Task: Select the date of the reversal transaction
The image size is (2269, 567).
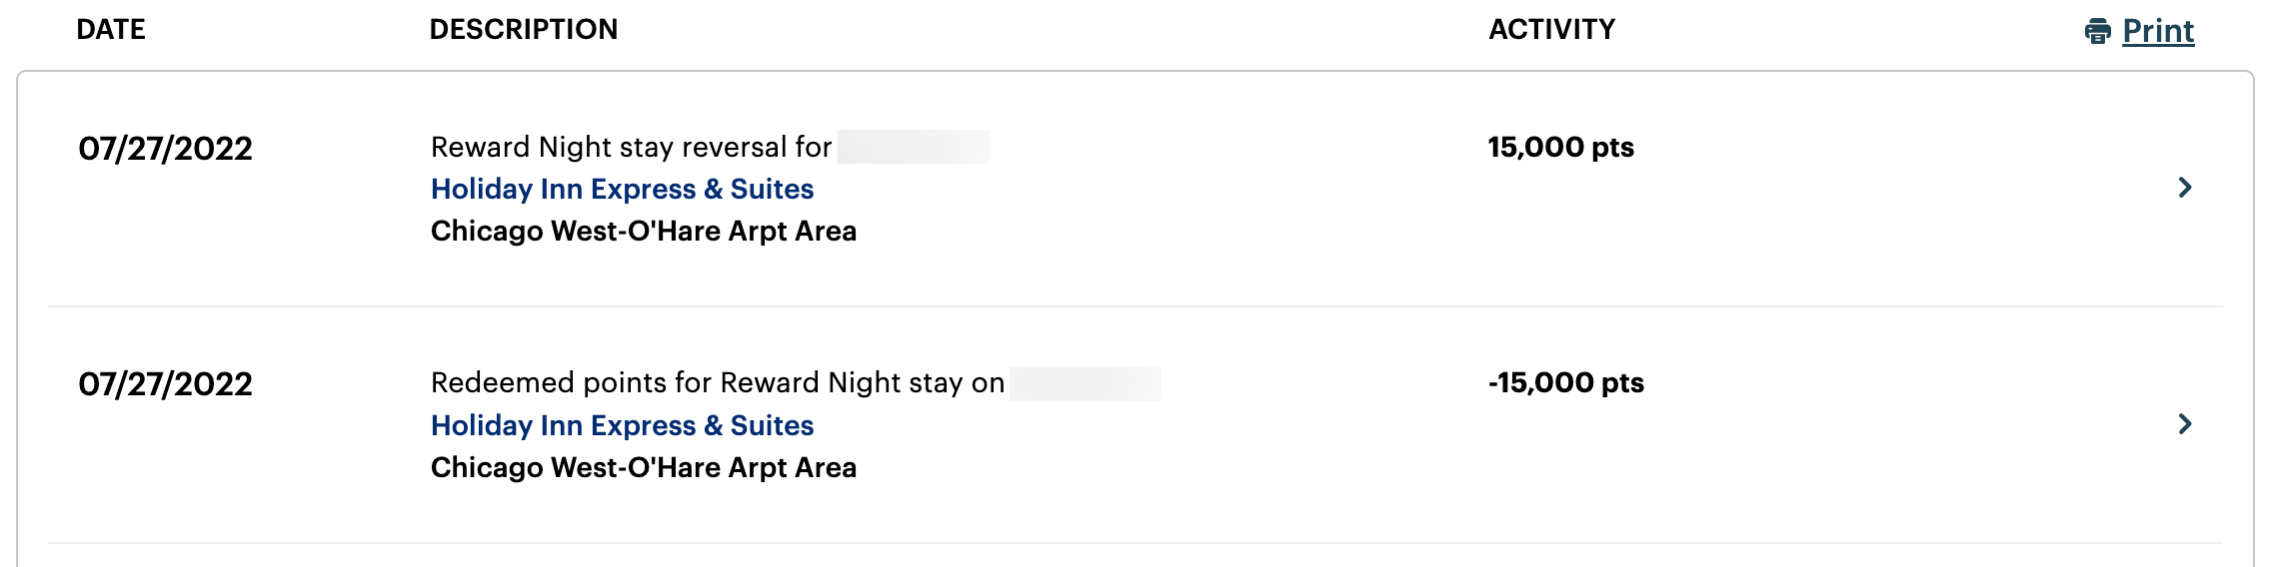Action: click(x=165, y=149)
